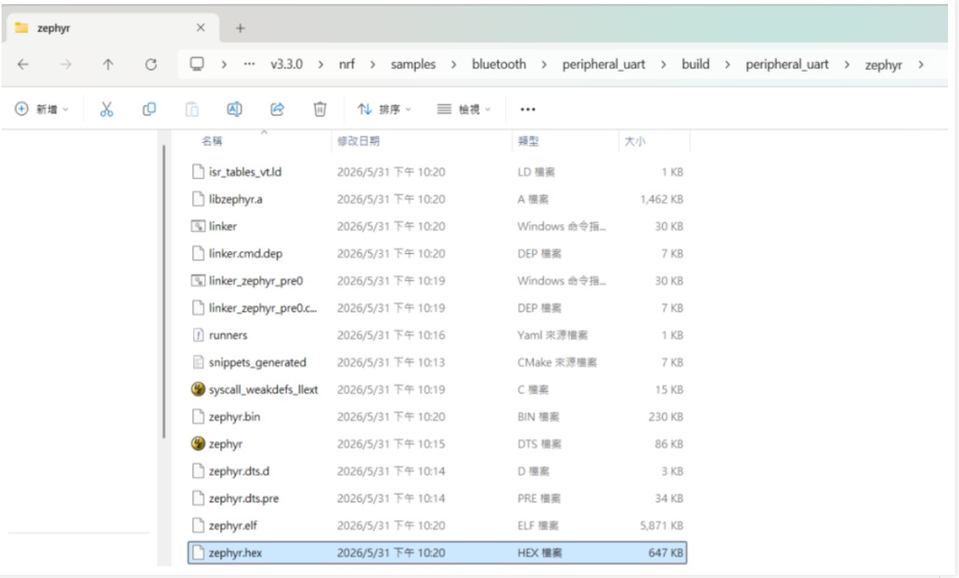Click the syscall_weakdefs_llext C file icon

[x=198, y=390]
